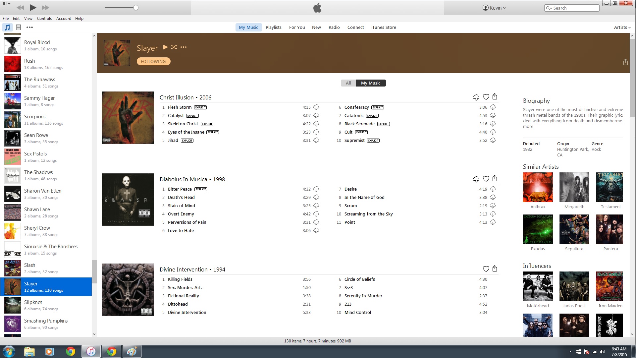The image size is (636, 358).
Task: Expand the Kevin account dropdown
Action: click(x=494, y=8)
